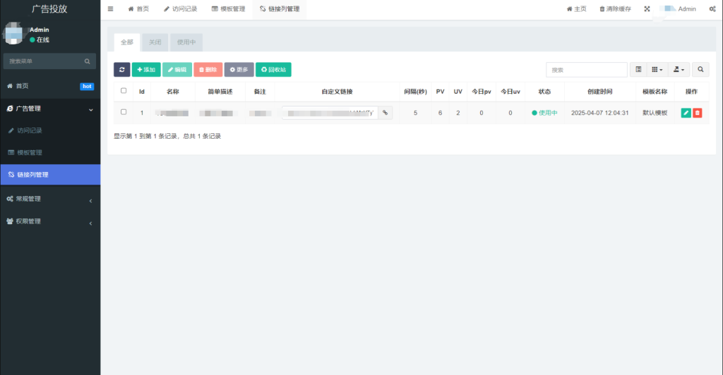Viewport: 723px width, 375px height.
Task: Open the 回收站 recycle bin
Action: tap(273, 70)
